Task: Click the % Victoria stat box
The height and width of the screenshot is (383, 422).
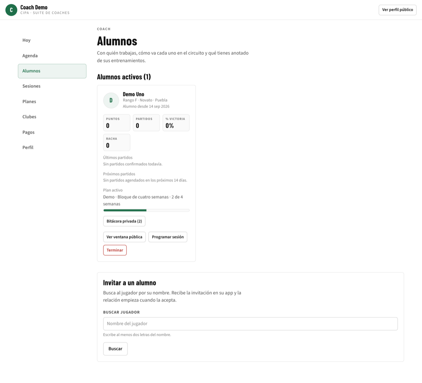Action: click(x=176, y=123)
